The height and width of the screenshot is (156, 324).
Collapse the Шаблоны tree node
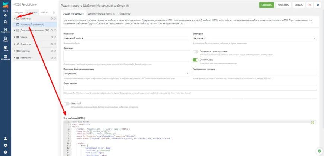pos(14,18)
